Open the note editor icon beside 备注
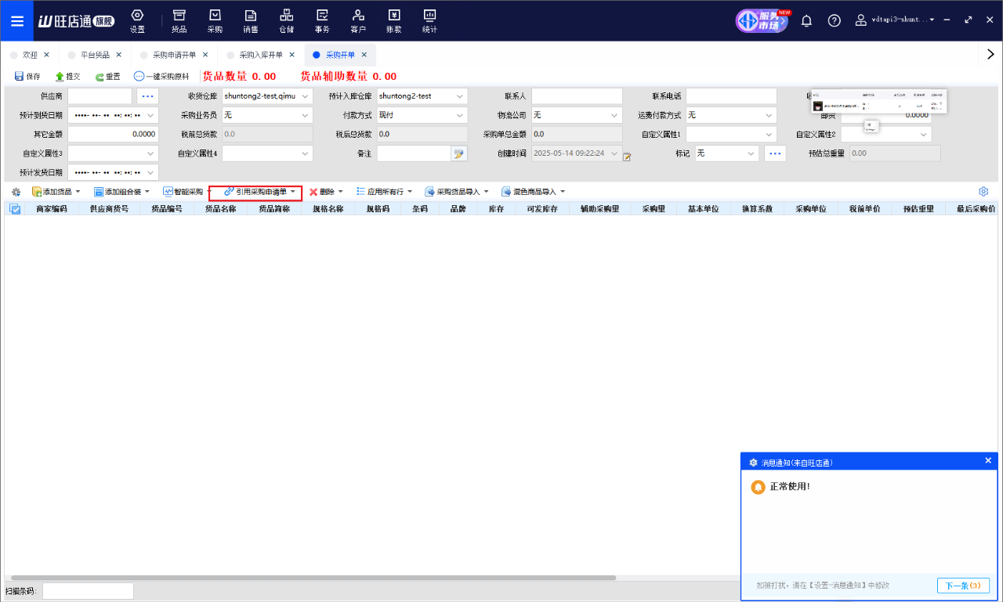Viewport: 1003px width, 602px height. coord(459,154)
